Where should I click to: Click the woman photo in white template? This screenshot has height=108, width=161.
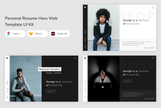[x=104, y=28]
